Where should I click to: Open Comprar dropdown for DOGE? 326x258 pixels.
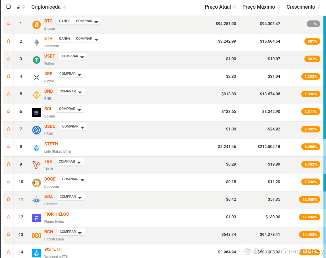[73, 179]
